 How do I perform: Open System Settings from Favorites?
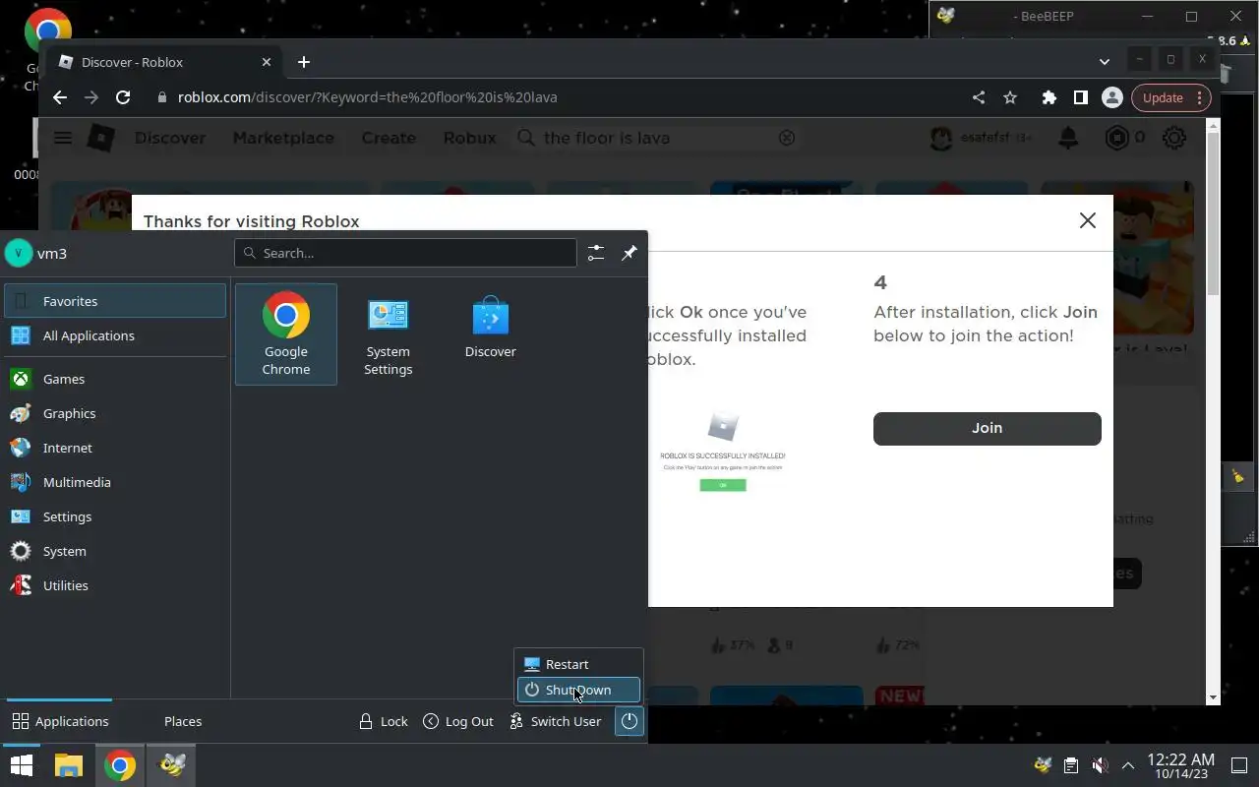pyautogui.click(x=388, y=334)
